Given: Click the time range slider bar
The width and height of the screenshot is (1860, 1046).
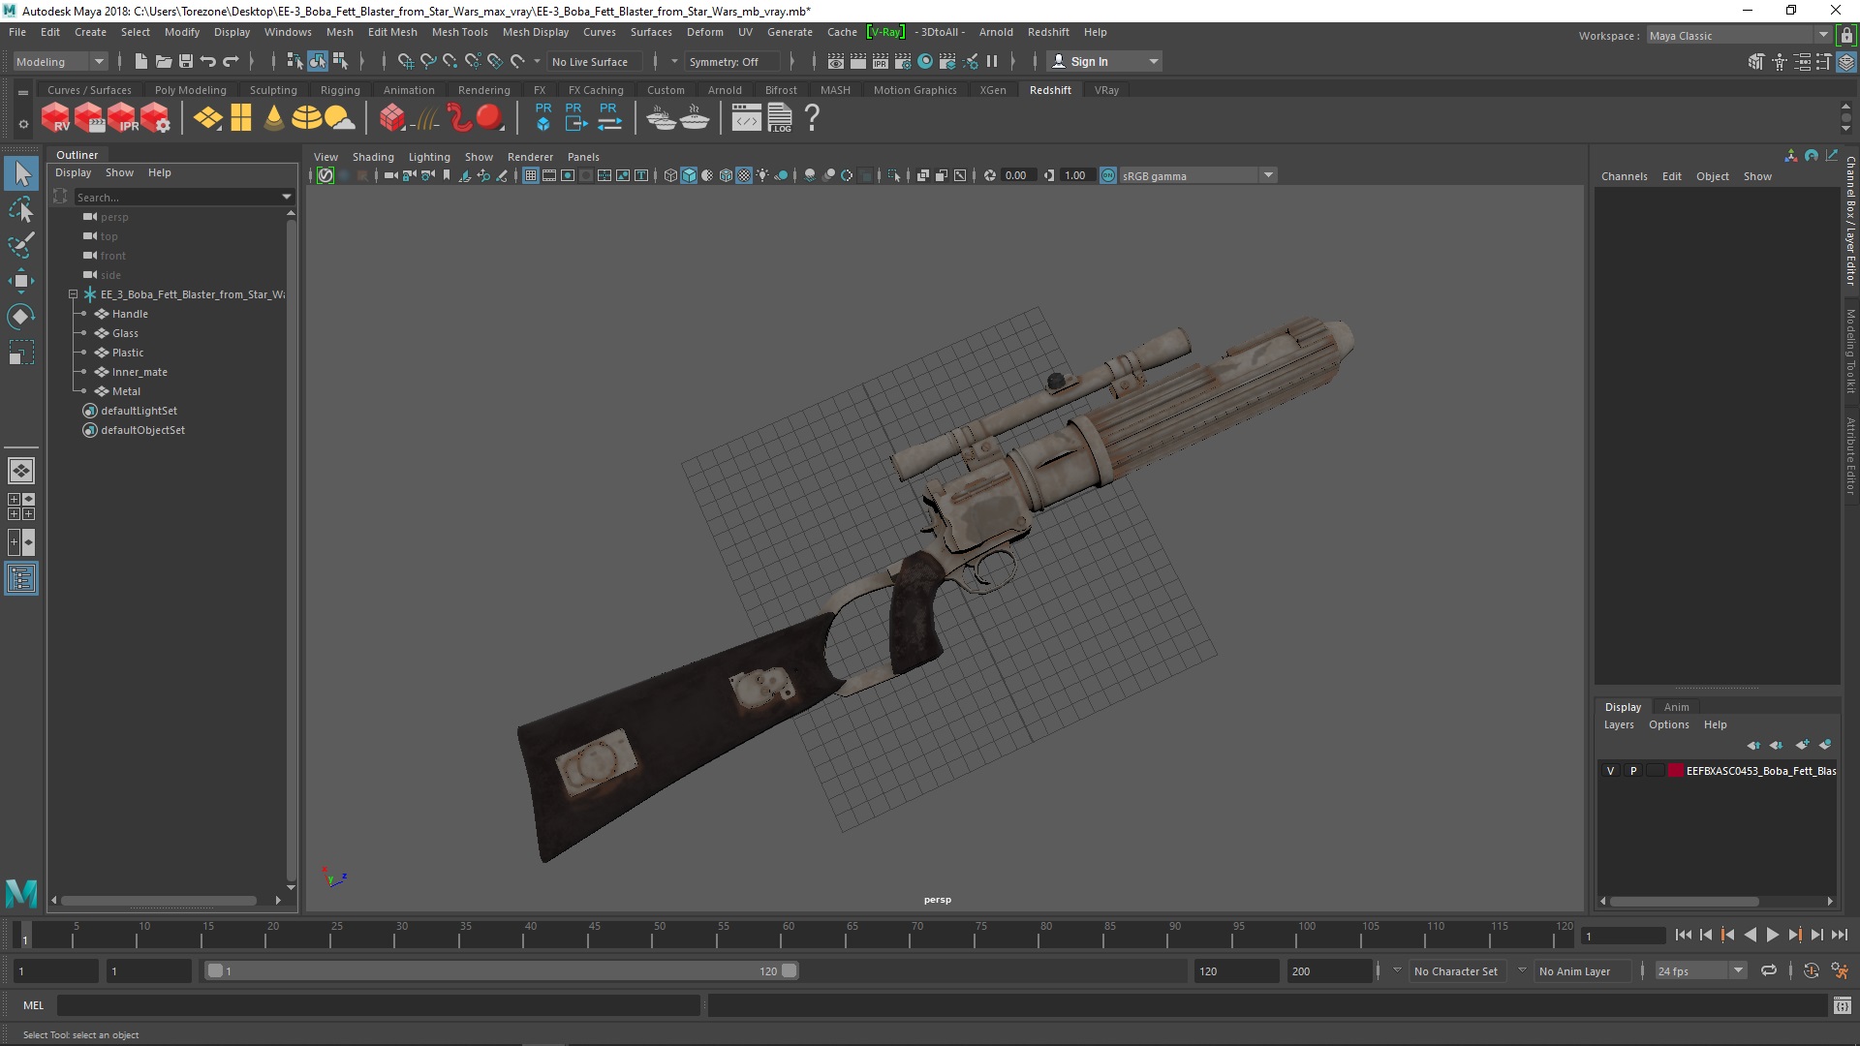Looking at the screenshot, I should [501, 970].
